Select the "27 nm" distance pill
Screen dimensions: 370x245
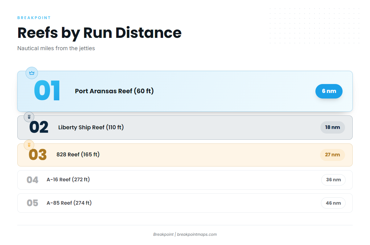point(332,155)
